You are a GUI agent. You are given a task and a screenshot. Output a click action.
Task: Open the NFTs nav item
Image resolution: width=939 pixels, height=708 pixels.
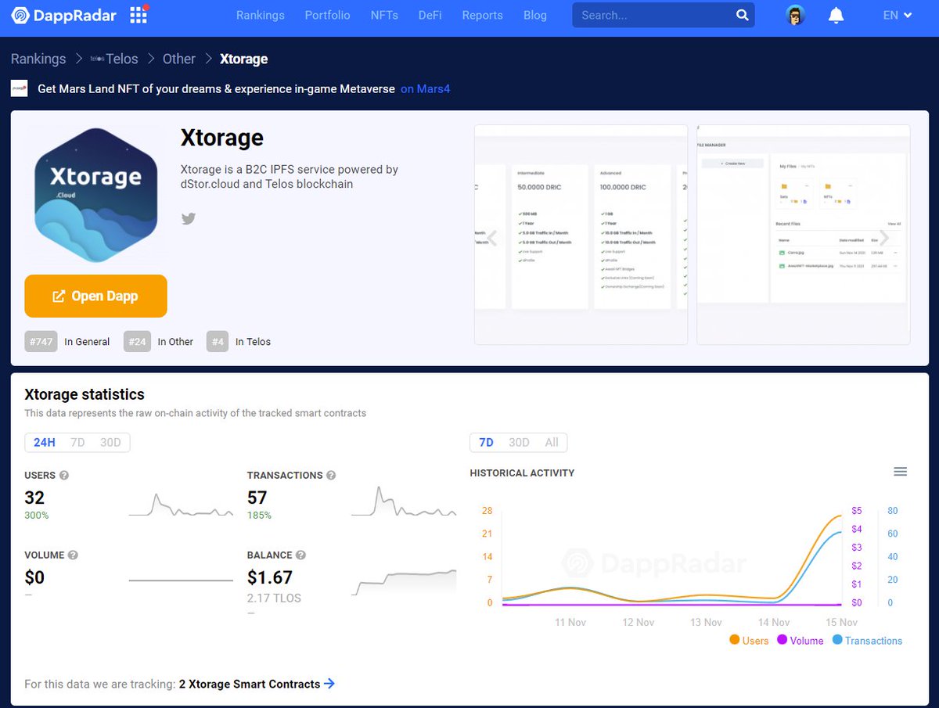[384, 15]
